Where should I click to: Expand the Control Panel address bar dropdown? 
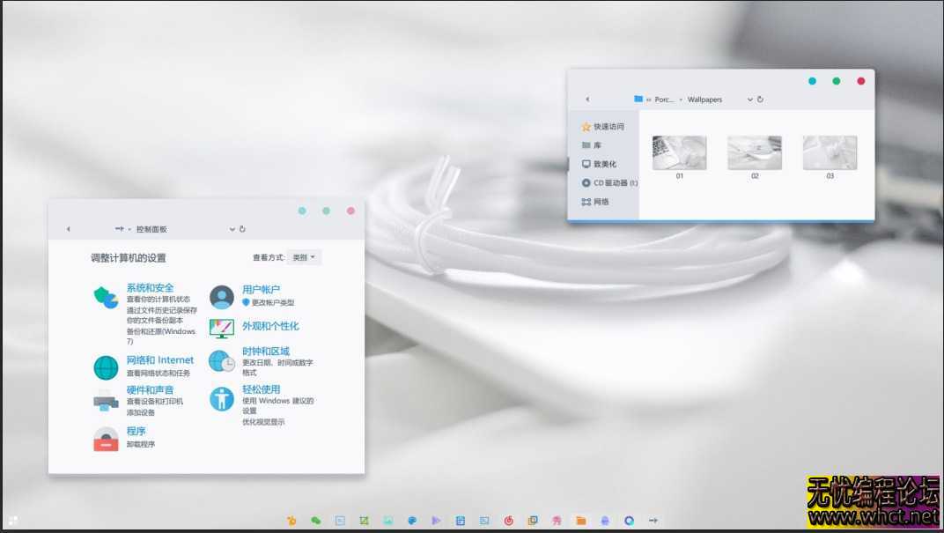232,229
